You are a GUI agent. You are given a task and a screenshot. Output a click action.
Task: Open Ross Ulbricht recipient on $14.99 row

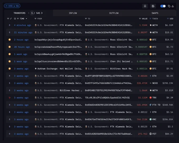point(109,40)
